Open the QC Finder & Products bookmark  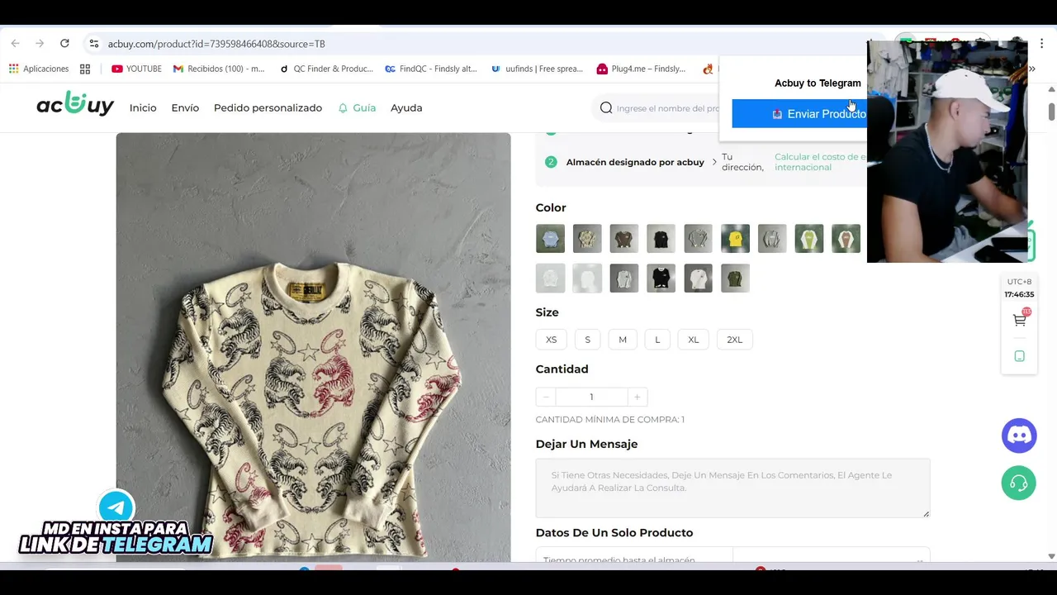(x=326, y=69)
